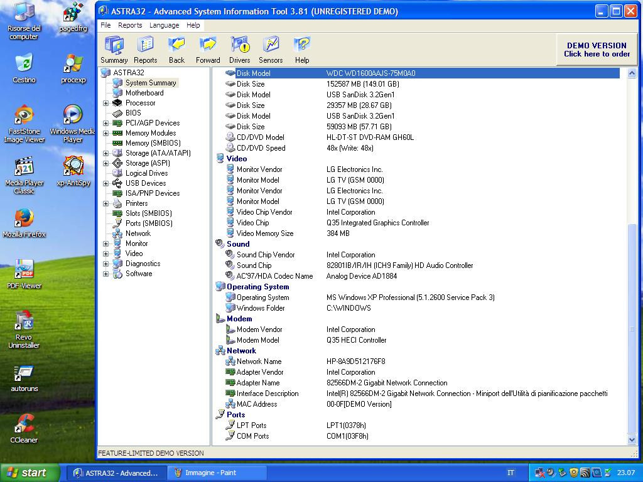The height and width of the screenshot is (482, 643).
Task: Expand the Processor tree node
Action: (x=106, y=103)
